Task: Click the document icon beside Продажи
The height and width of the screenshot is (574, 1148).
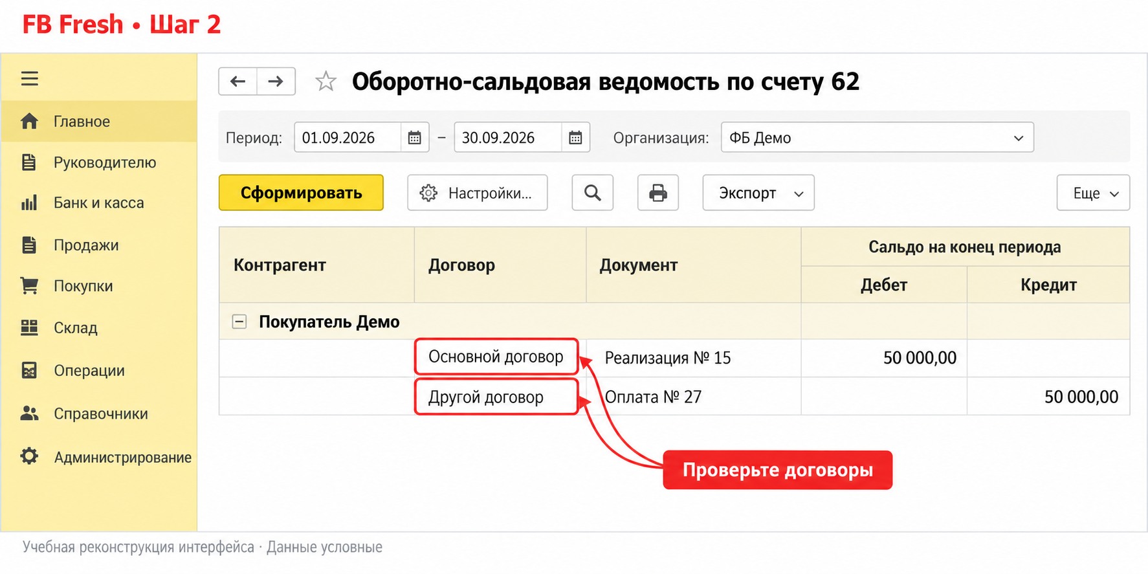Action: click(x=29, y=245)
